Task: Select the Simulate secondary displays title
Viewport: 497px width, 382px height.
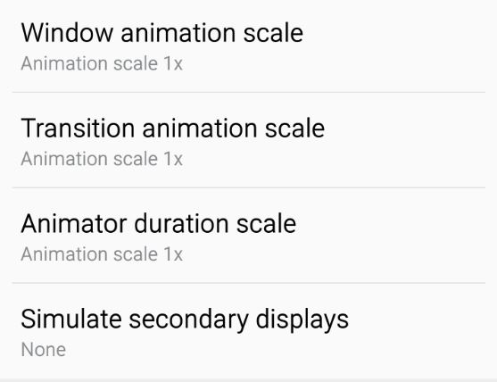Action: 185,320
